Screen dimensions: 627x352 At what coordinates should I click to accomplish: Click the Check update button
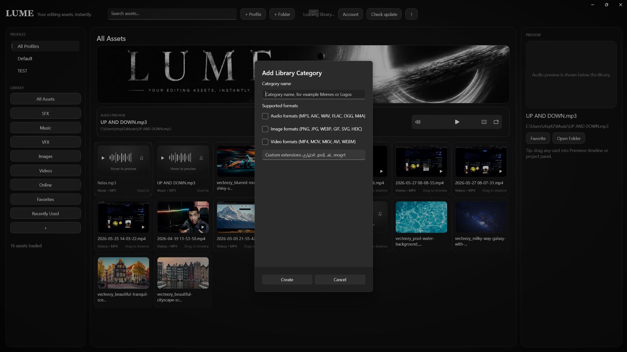(384, 14)
